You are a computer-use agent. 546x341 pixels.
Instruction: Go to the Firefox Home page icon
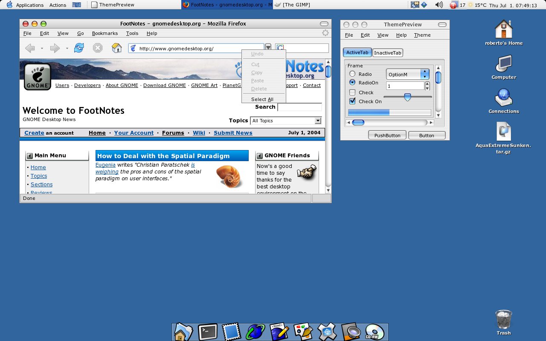pos(117,48)
